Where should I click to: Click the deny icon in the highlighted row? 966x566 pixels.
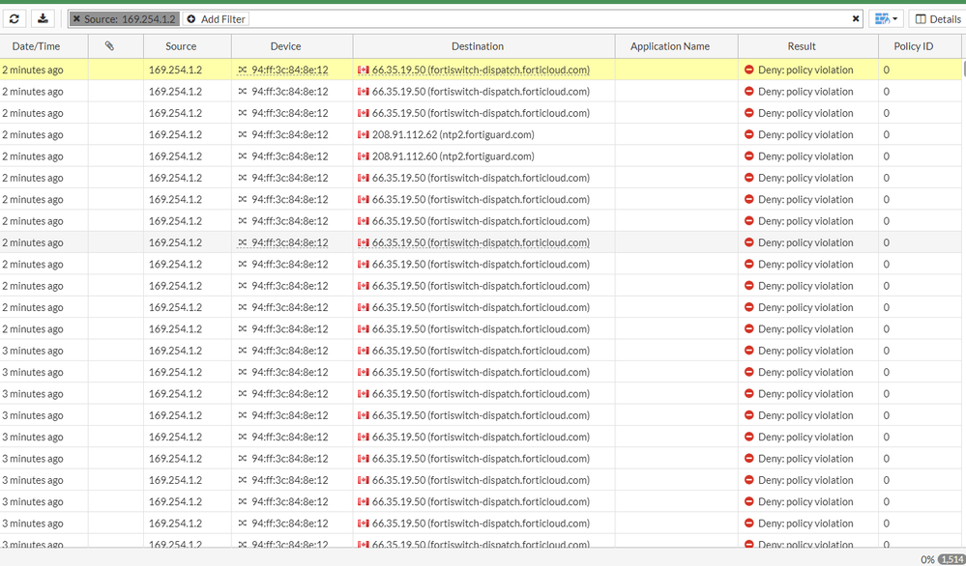point(749,70)
